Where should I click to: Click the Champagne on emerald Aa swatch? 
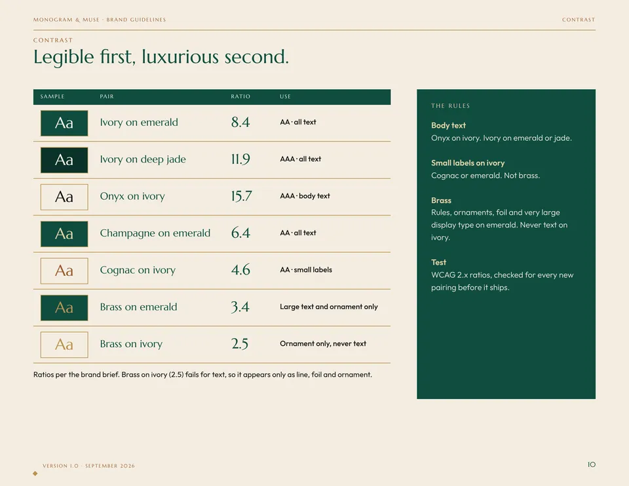pyautogui.click(x=64, y=234)
